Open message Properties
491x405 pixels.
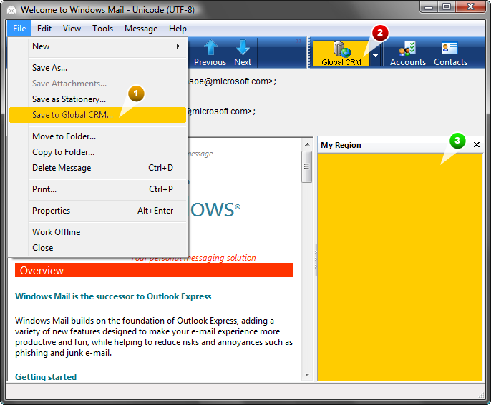97,211
